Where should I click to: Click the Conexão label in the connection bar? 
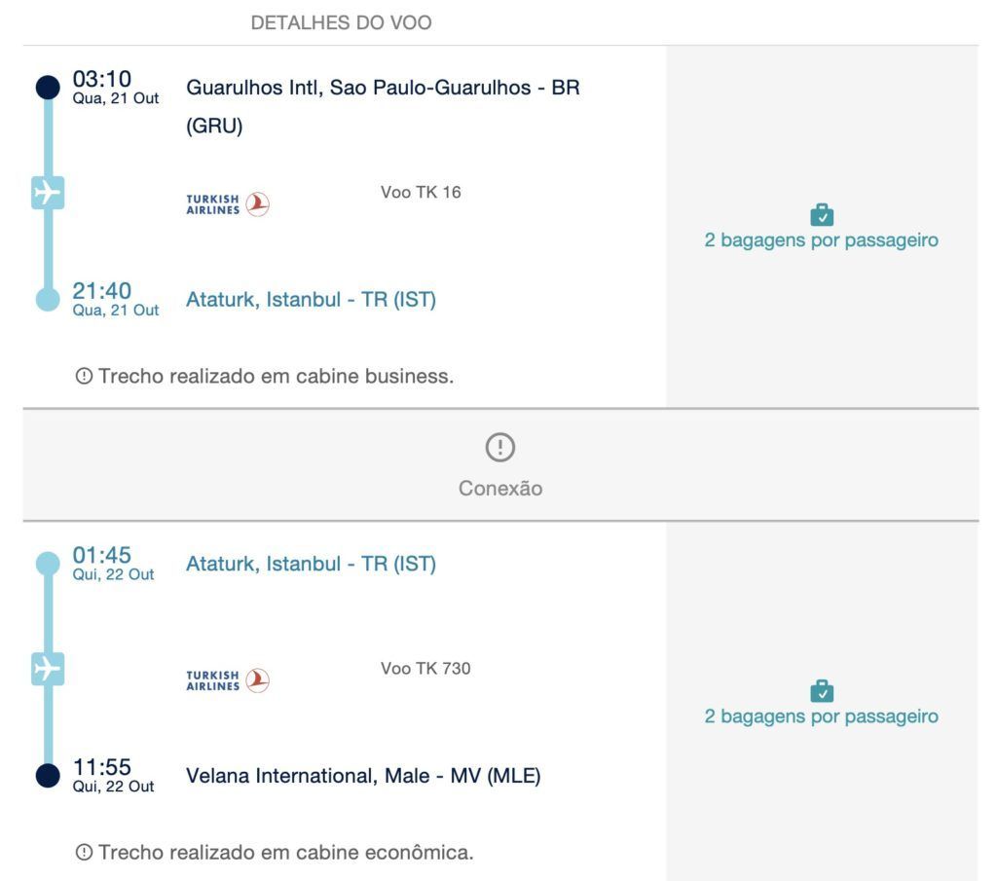click(500, 488)
